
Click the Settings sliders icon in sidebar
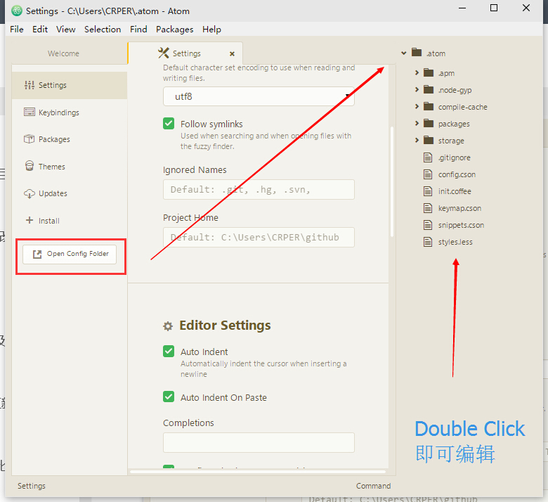29,85
